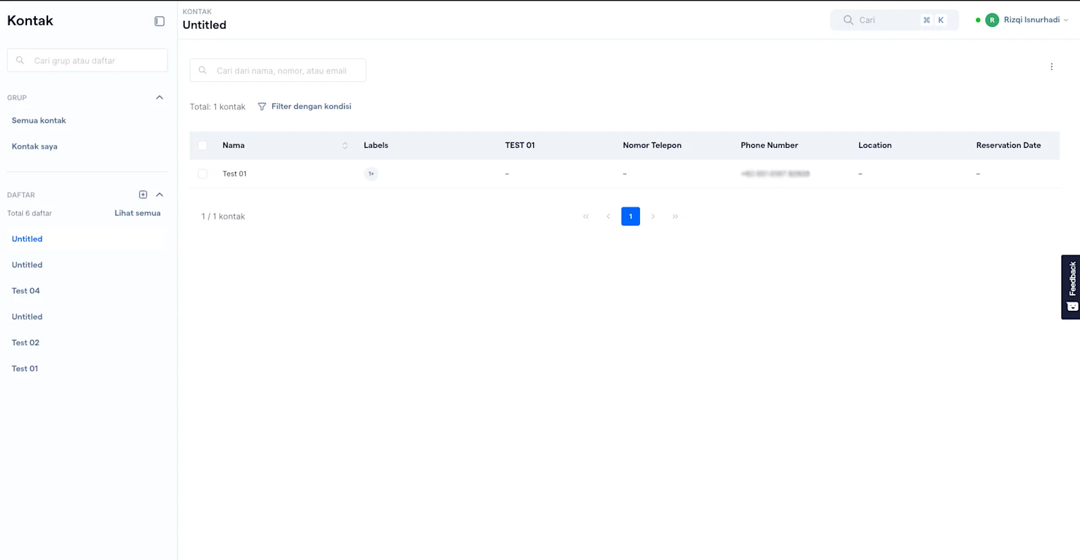This screenshot has width=1080, height=560.
Task: Click the TEST 01 column header
Action: click(520, 145)
